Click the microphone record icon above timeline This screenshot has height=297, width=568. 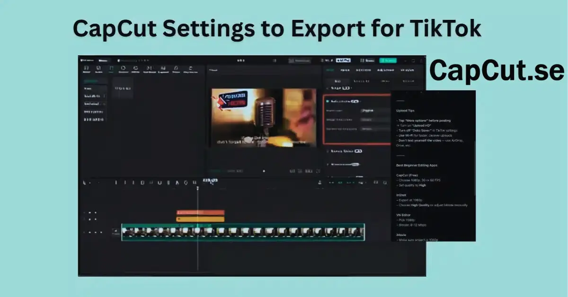coord(320,183)
